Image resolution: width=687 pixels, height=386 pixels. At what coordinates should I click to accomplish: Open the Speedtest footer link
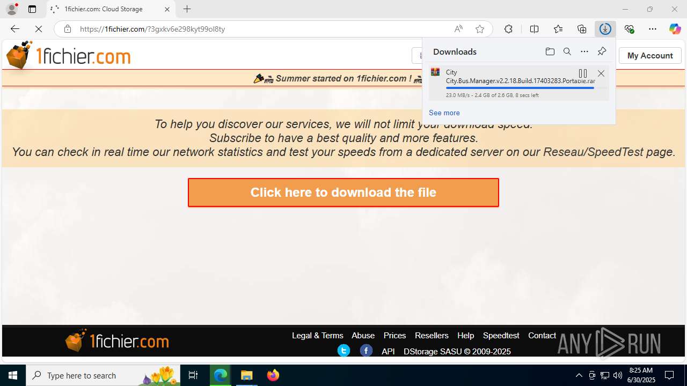[501, 336]
